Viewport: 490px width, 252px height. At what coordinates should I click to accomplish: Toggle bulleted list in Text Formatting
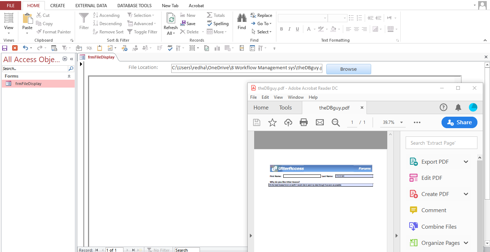click(x=351, y=18)
